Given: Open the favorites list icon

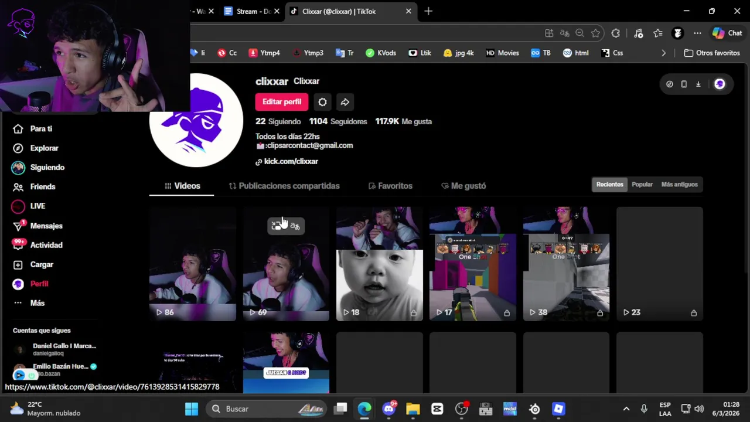Looking at the screenshot, I should pos(658,33).
